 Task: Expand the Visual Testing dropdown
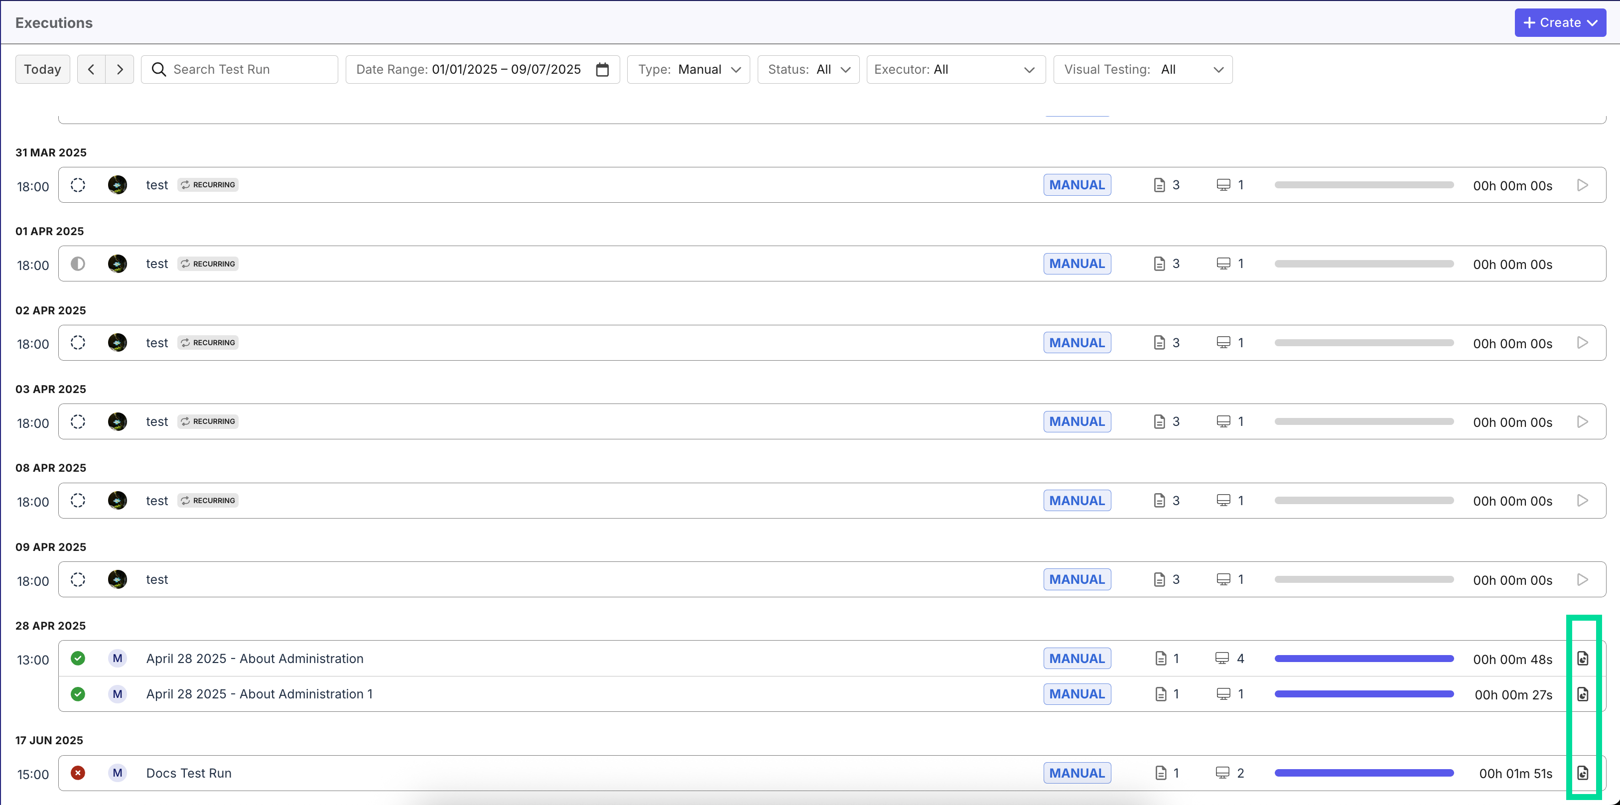1143,69
